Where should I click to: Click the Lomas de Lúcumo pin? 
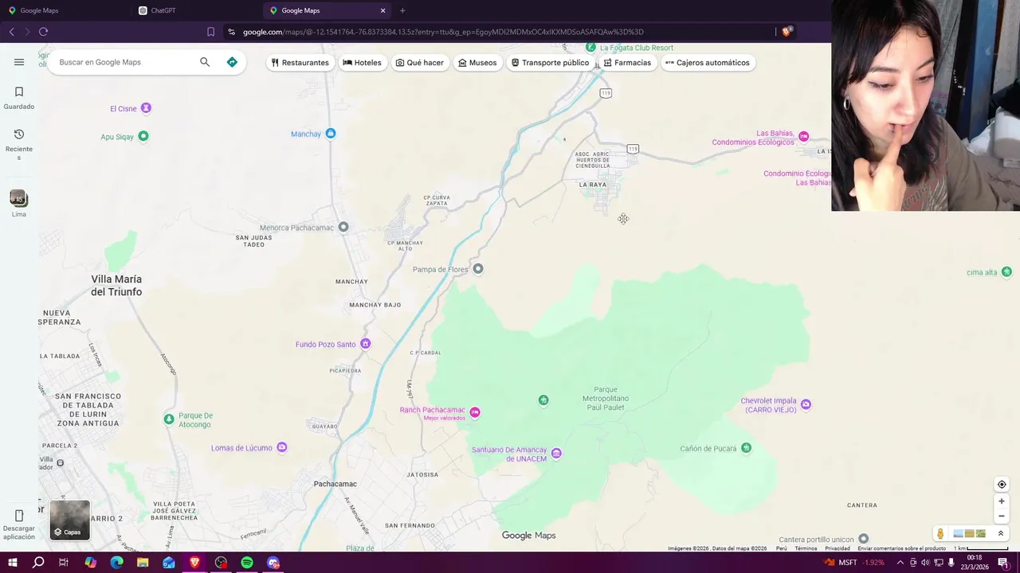tap(281, 447)
